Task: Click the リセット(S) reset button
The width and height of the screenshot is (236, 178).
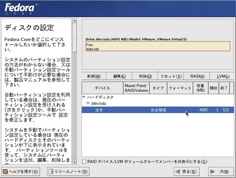Action: coord(171,76)
